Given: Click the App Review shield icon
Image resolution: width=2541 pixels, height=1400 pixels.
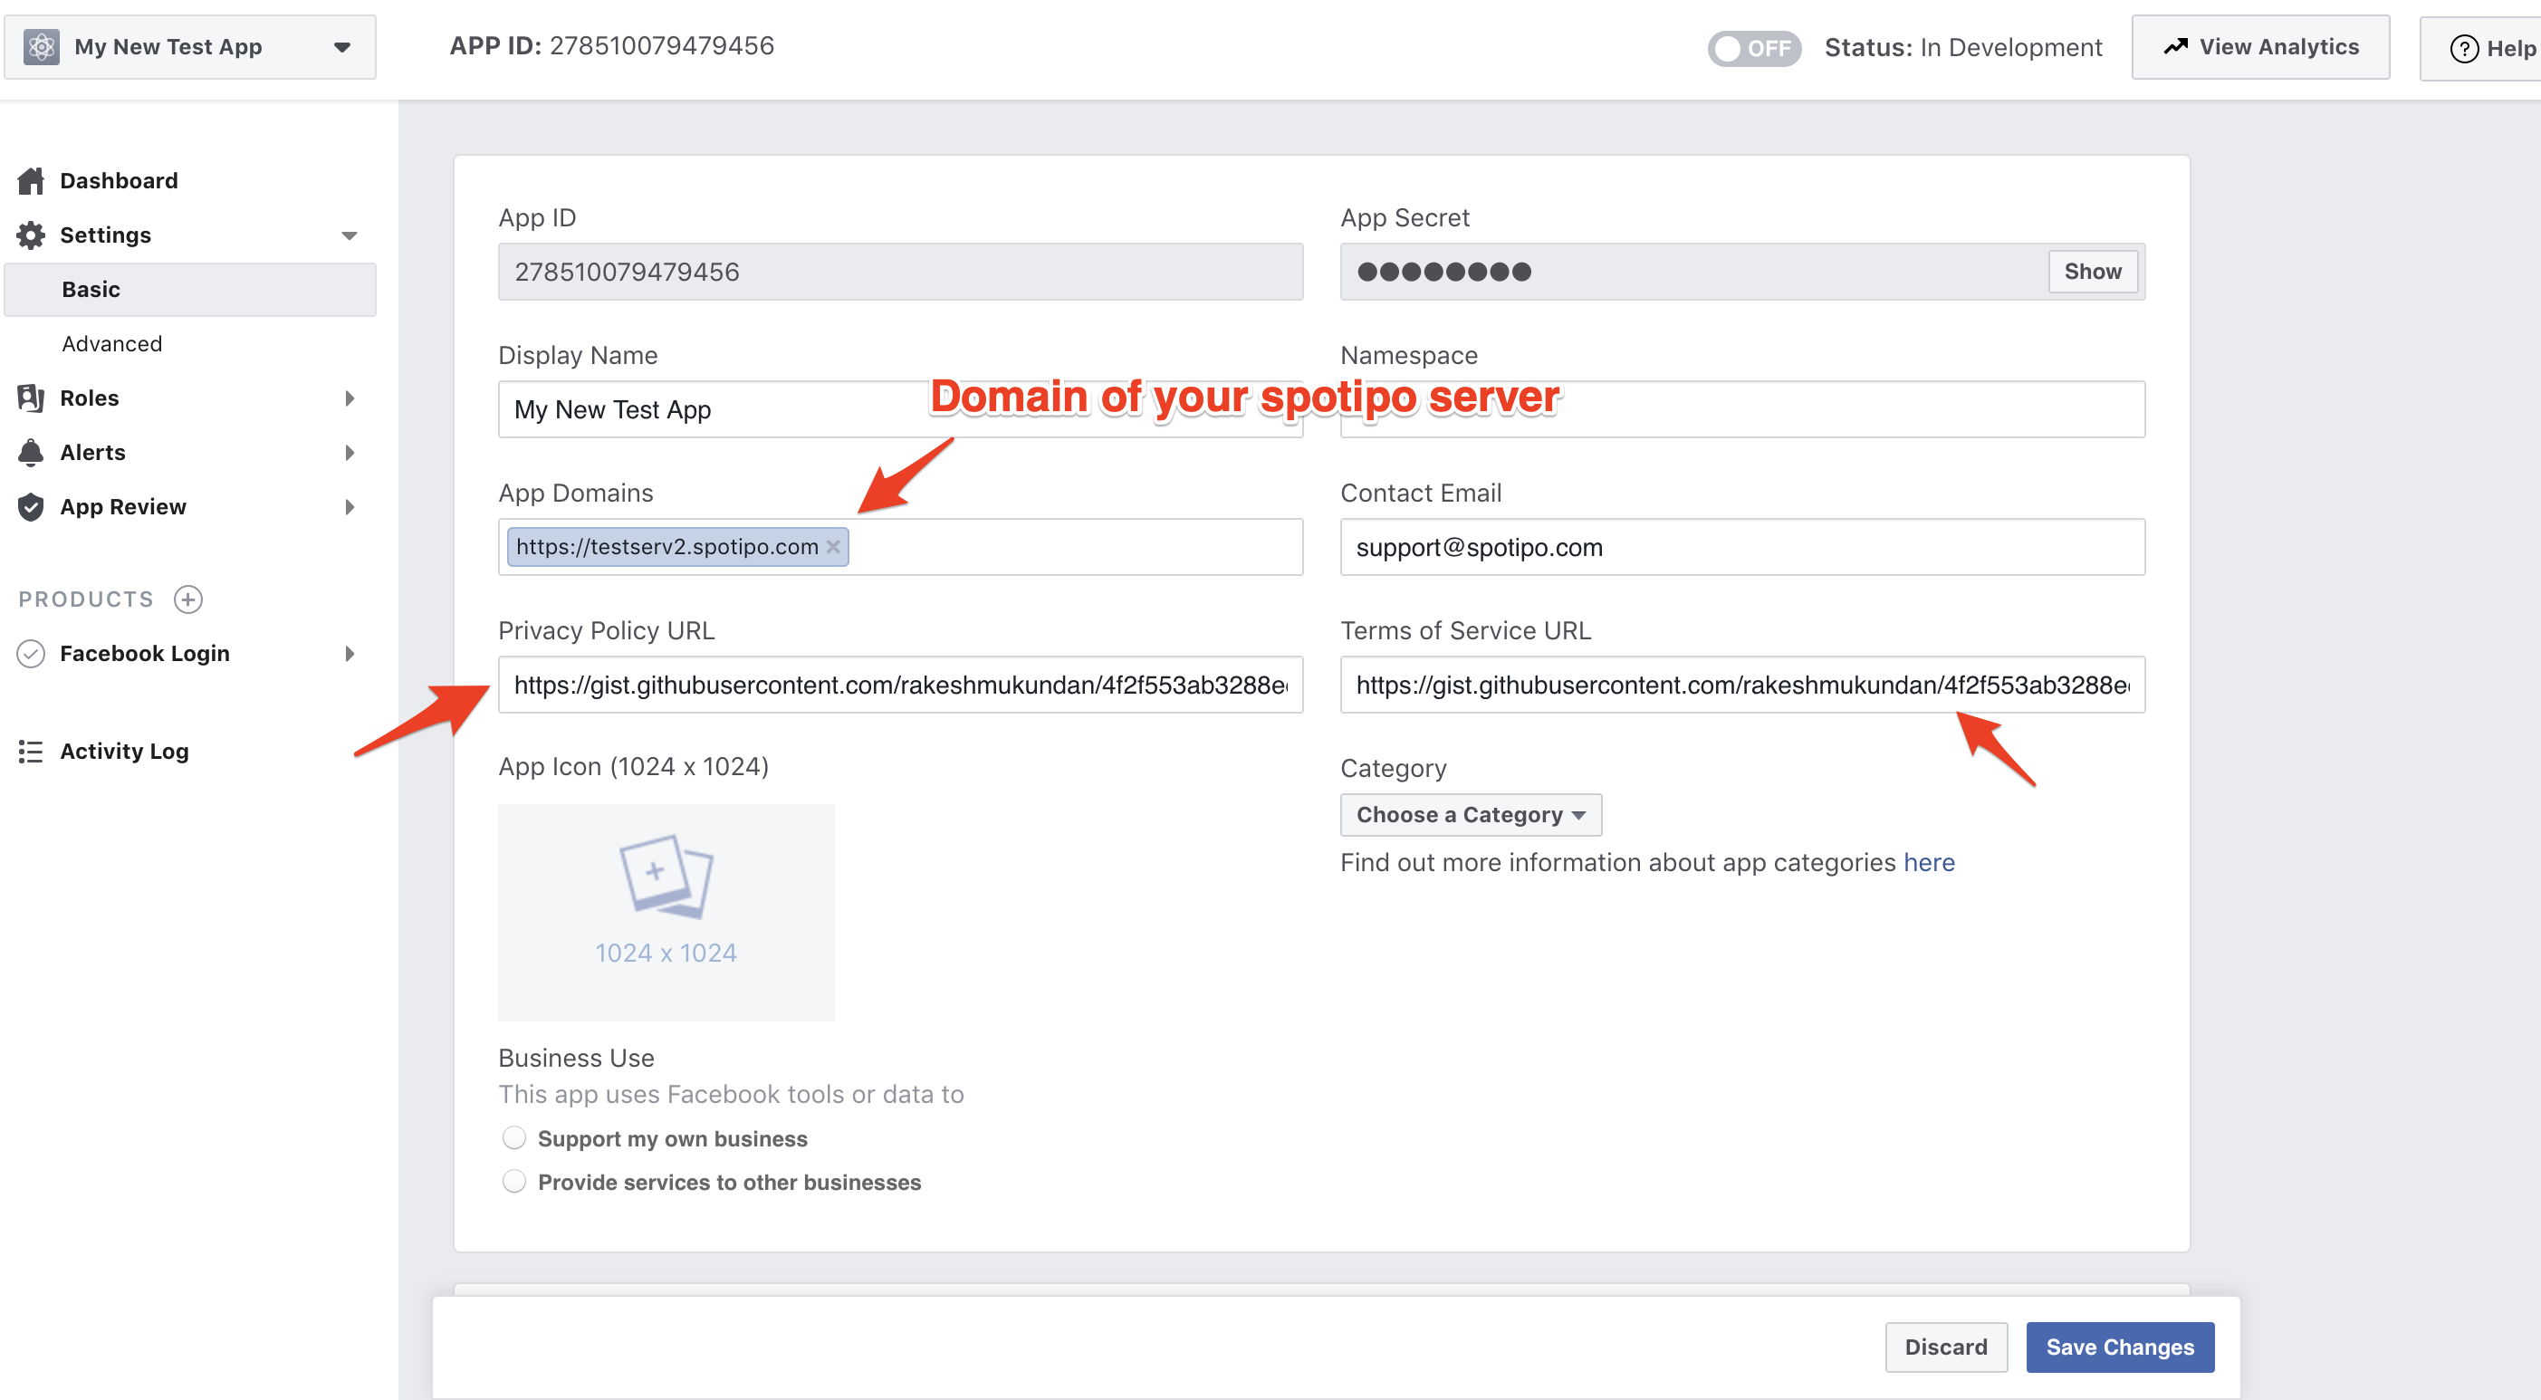Looking at the screenshot, I should (31, 506).
